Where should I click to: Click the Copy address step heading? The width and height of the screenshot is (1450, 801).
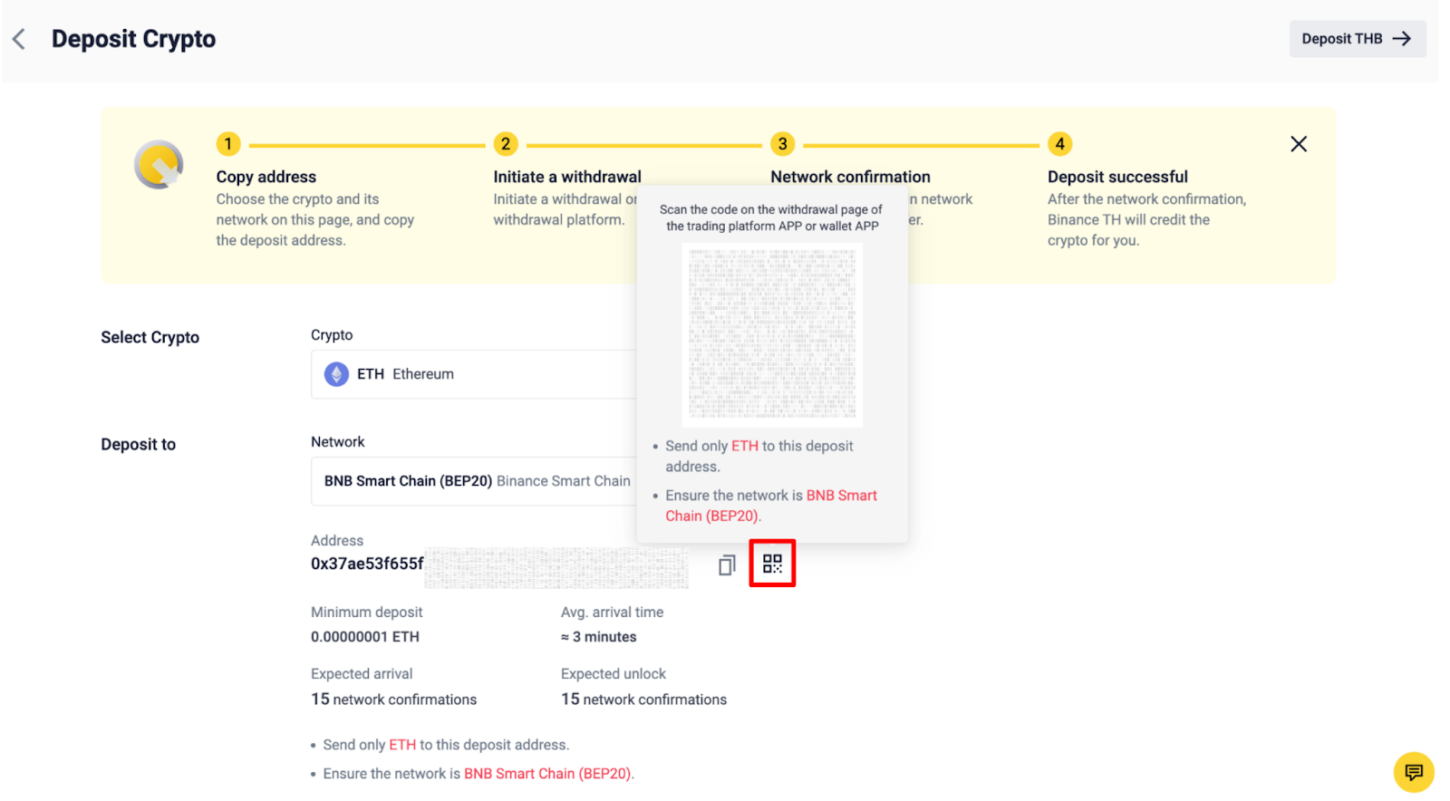[266, 177]
